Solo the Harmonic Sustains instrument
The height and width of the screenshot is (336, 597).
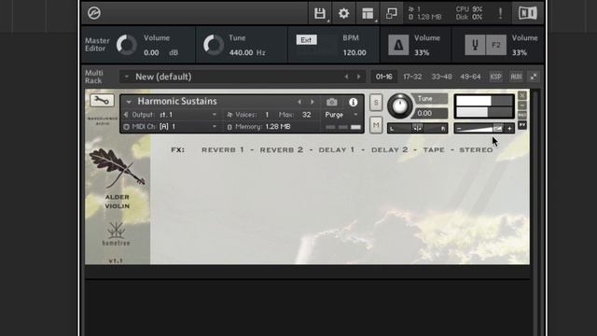(x=376, y=102)
